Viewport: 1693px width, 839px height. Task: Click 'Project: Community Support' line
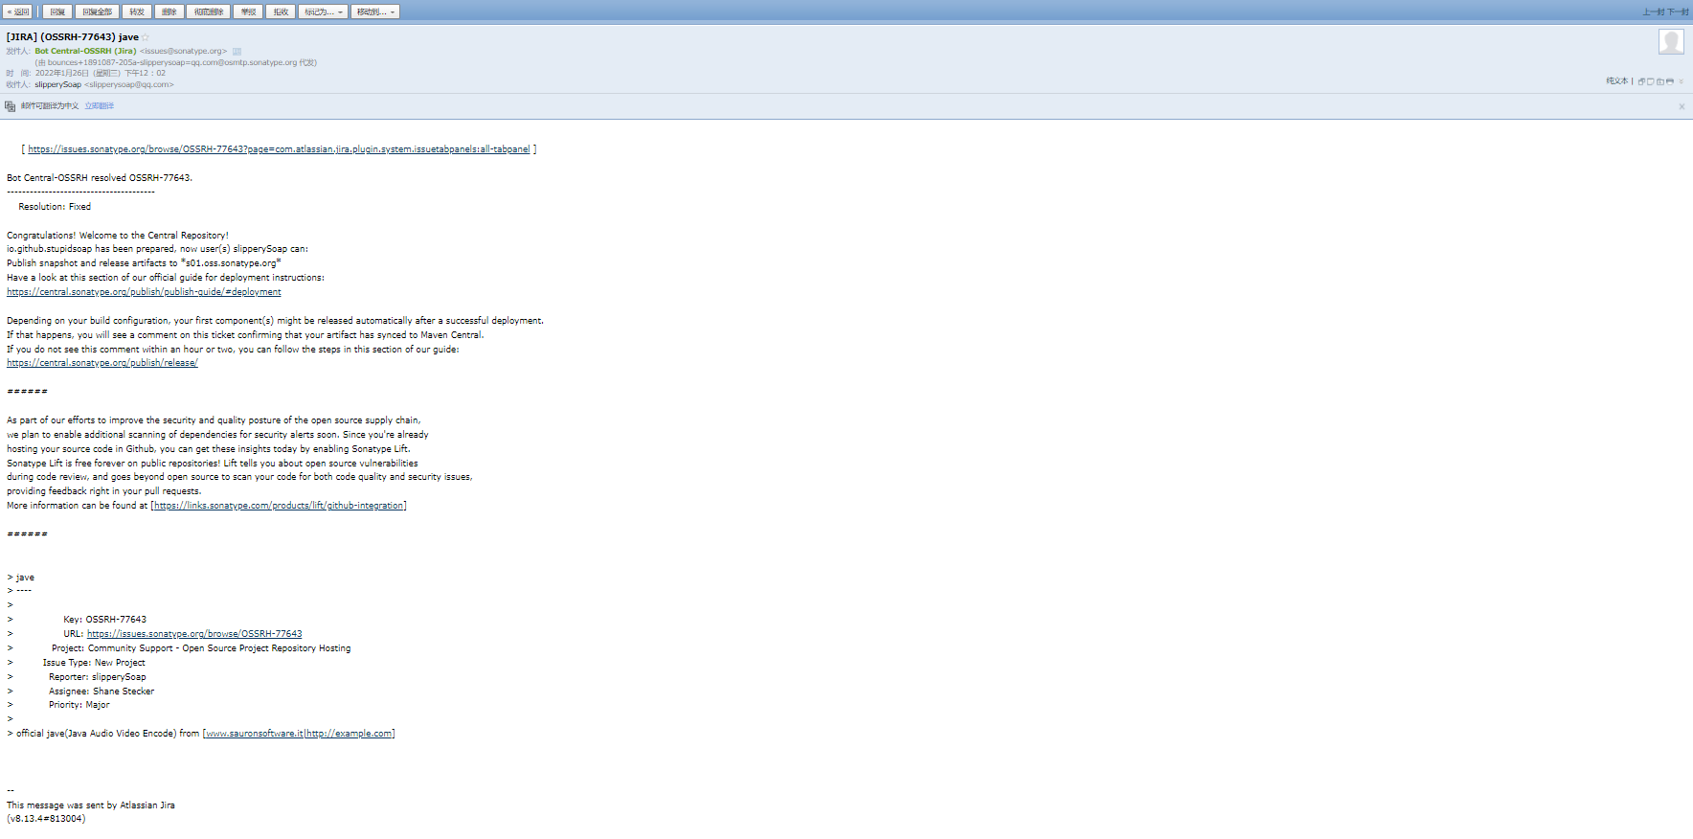click(201, 648)
